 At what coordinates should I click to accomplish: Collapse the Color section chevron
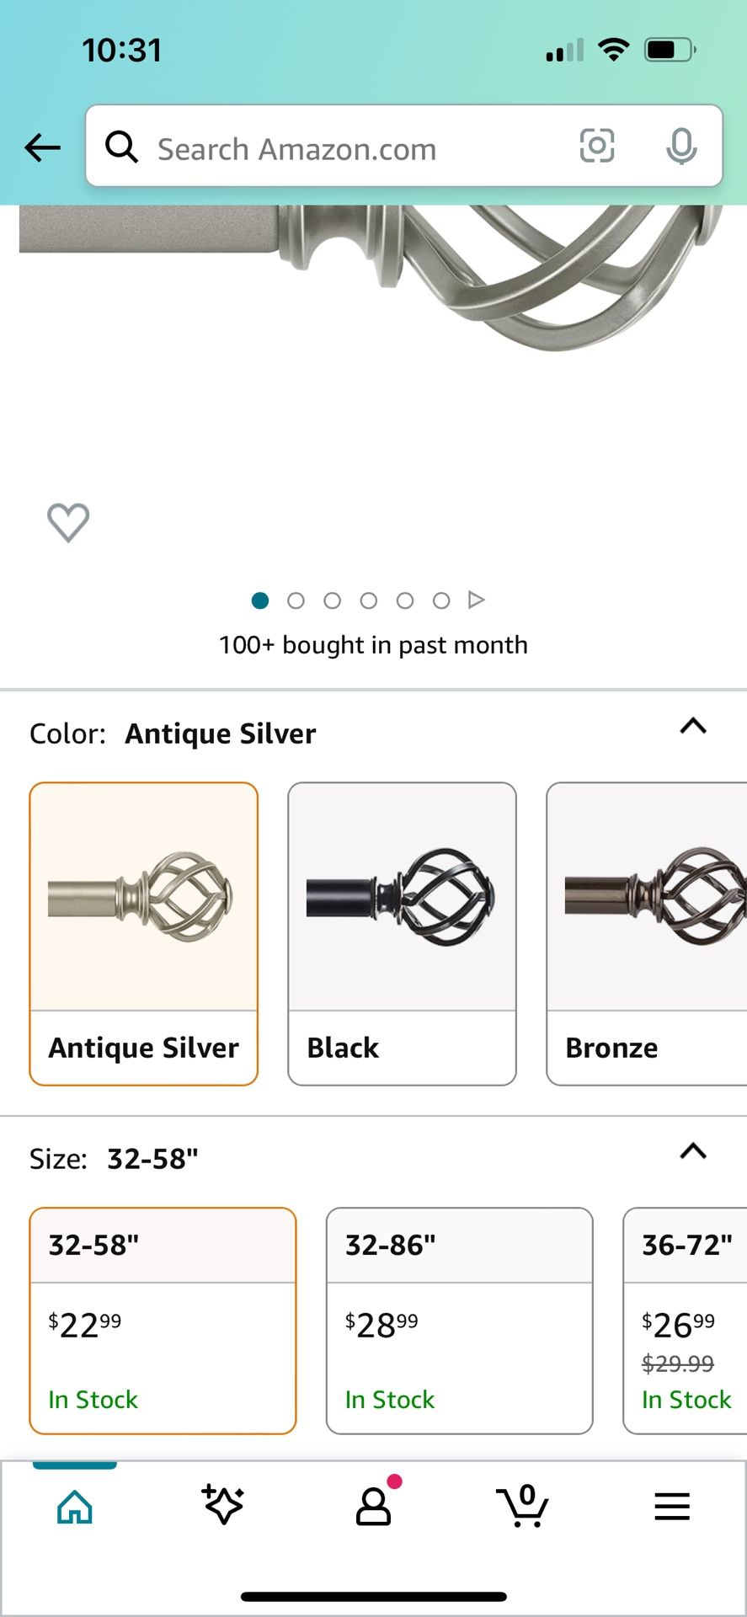click(x=693, y=726)
